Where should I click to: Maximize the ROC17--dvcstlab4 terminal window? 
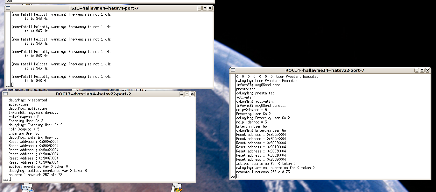[187, 94]
